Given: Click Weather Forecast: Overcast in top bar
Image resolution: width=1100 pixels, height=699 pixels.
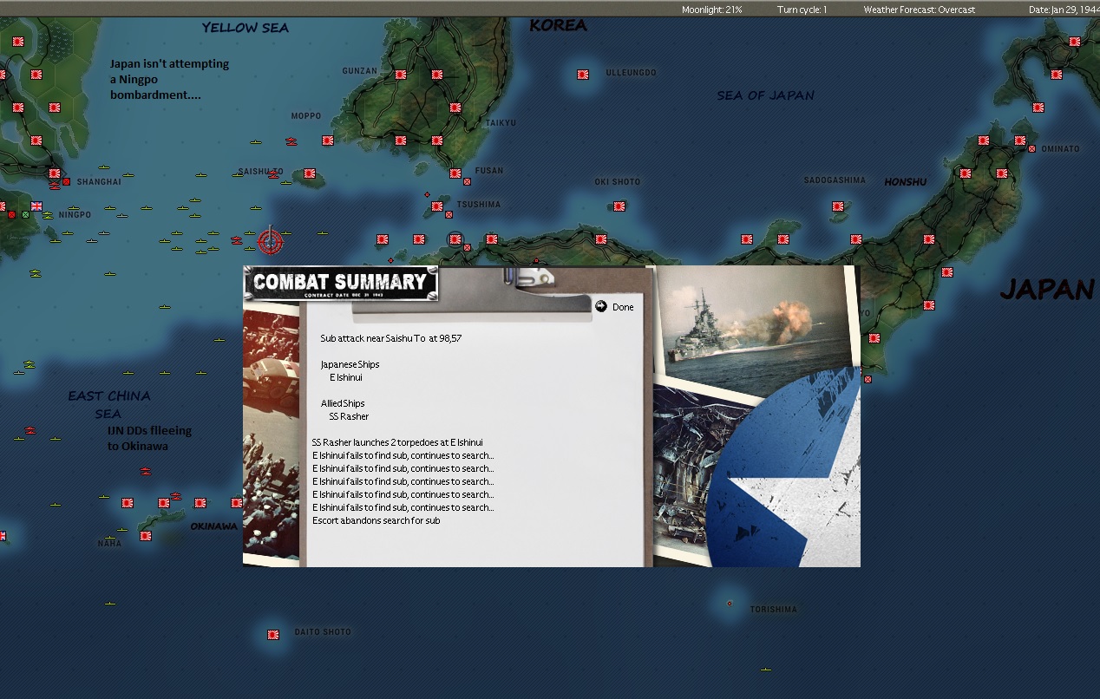Looking at the screenshot, I should (919, 10).
